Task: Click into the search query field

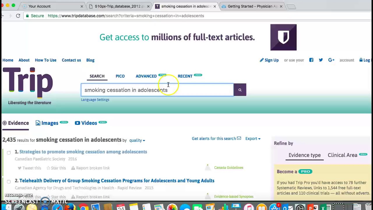Action: point(157,90)
